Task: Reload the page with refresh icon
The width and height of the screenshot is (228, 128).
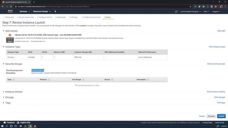Action: 11,6
